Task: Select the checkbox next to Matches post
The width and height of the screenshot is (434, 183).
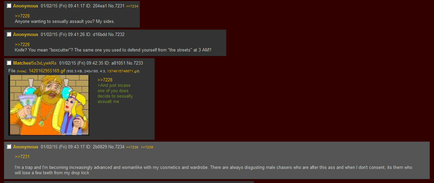Action: [x=9, y=63]
